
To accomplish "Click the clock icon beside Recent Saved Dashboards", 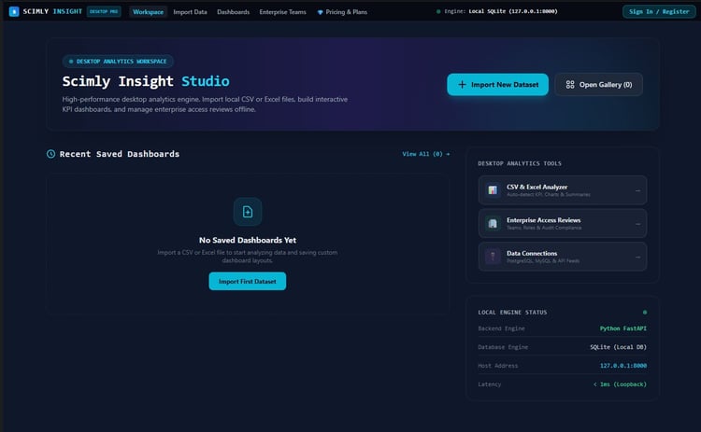I will 51,154.
